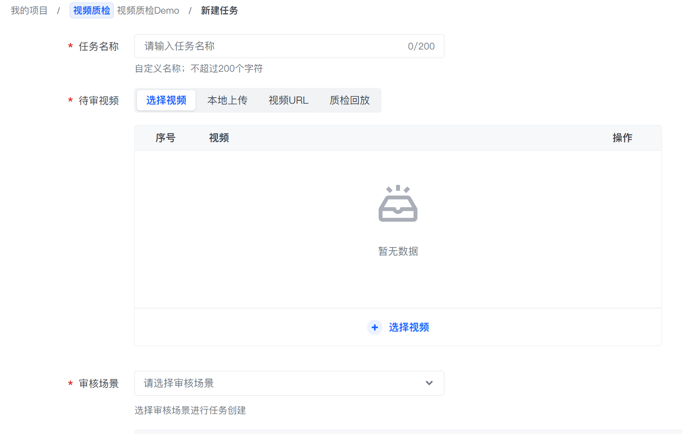Screen dimensions: 682x434
Task: Click the 序号 column header
Action: (165, 138)
